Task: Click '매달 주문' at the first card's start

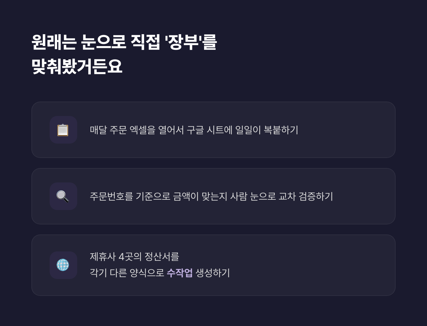Action: [x=108, y=130]
